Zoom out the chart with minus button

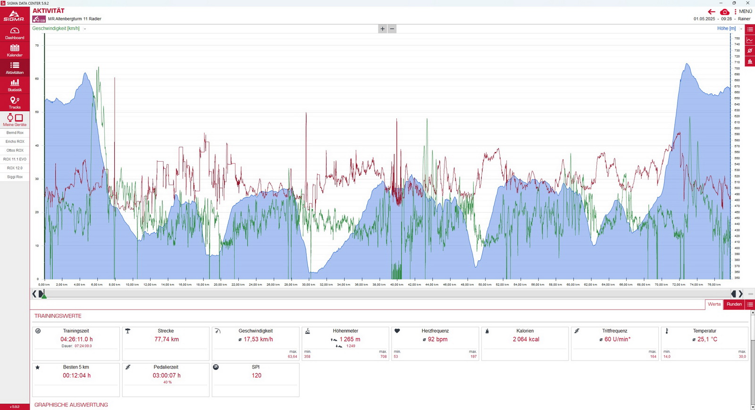tap(392, 29)
